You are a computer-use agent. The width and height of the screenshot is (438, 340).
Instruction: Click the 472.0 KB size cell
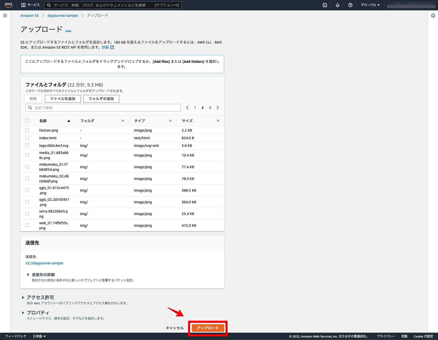click(x=189, y=225)
